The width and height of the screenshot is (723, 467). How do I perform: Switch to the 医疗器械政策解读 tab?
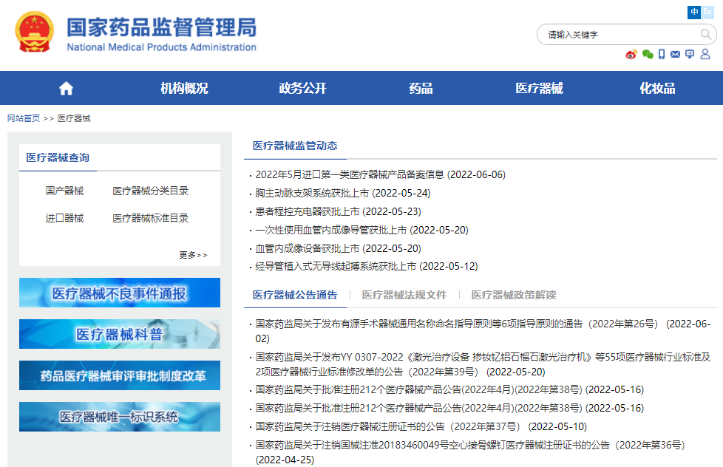pos(513,294)
